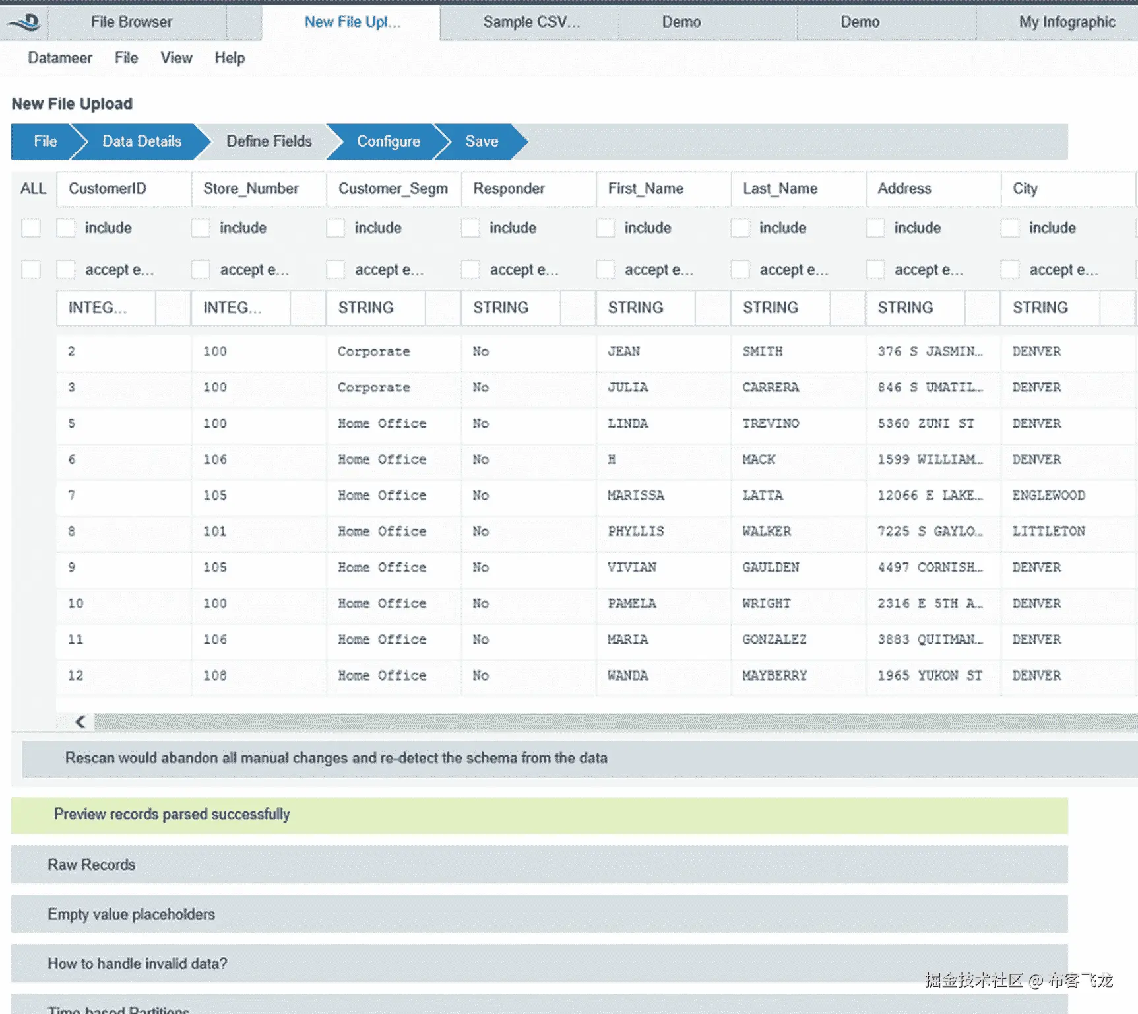Check the ALL include checkbox
Screen dimensions: 1138x1014
31,228
